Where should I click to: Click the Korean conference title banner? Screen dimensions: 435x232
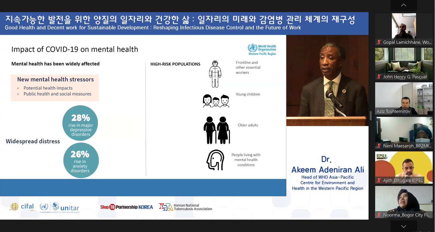180,19
